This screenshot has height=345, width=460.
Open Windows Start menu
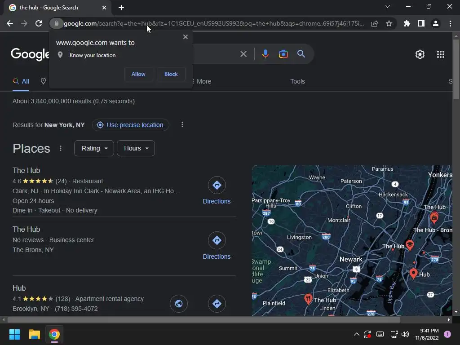tap(14, 334)
